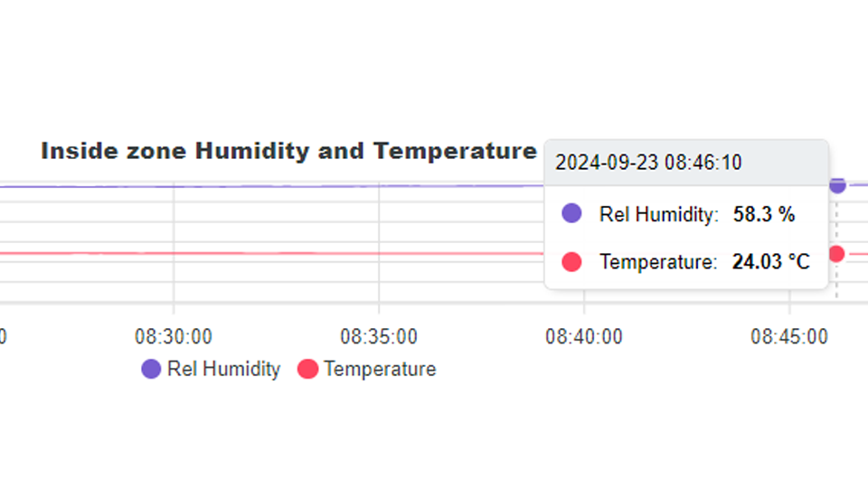Viewport: 868px width, 488px height.
Task: Click the tooltip timestamp 2024-09-23 08:46:10
Action: (648, 163)
